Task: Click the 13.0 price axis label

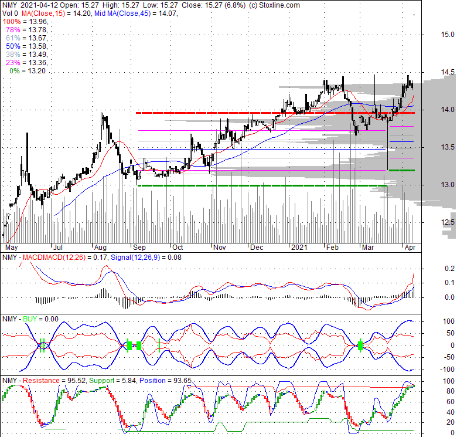Action: pyautogui.click(x=448, y=185)
